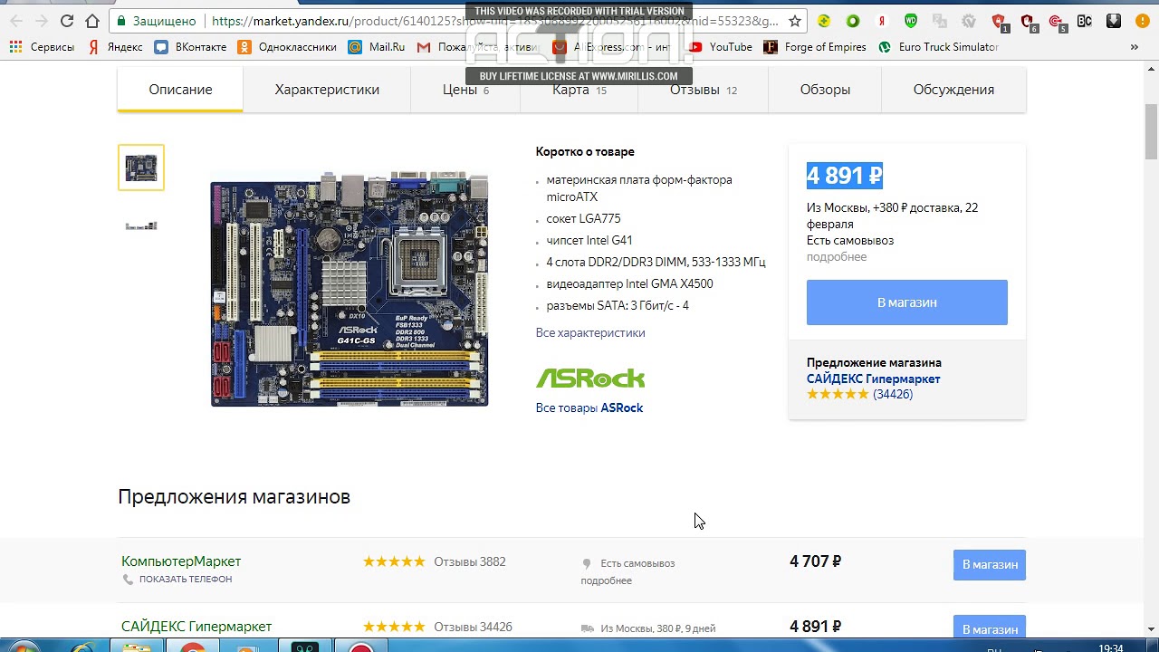
Task: Click В магазин for the 4 707 ₽ offer
Action: (x=990, y=564)
